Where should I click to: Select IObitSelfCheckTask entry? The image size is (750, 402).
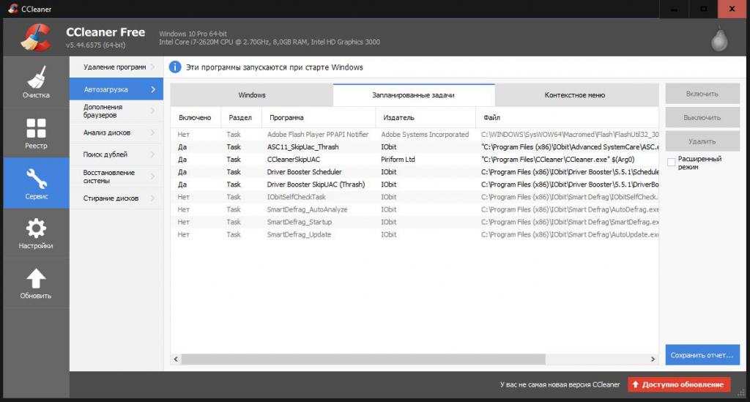click(415, 197)
